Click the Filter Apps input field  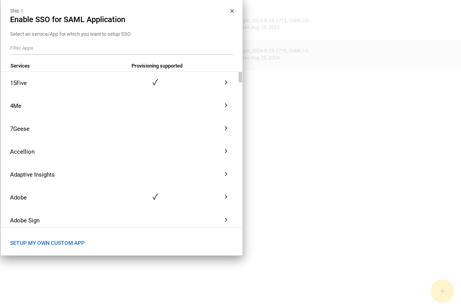(121, 48)
